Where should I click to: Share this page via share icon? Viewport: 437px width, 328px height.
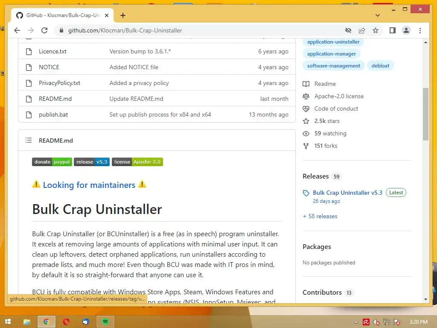pyautogui.click(x=362, y=30)
